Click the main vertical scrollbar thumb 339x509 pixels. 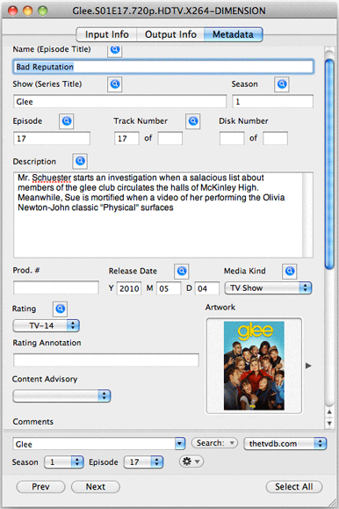(329, 164)
